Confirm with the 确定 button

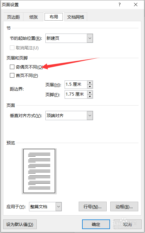point(96,224)
